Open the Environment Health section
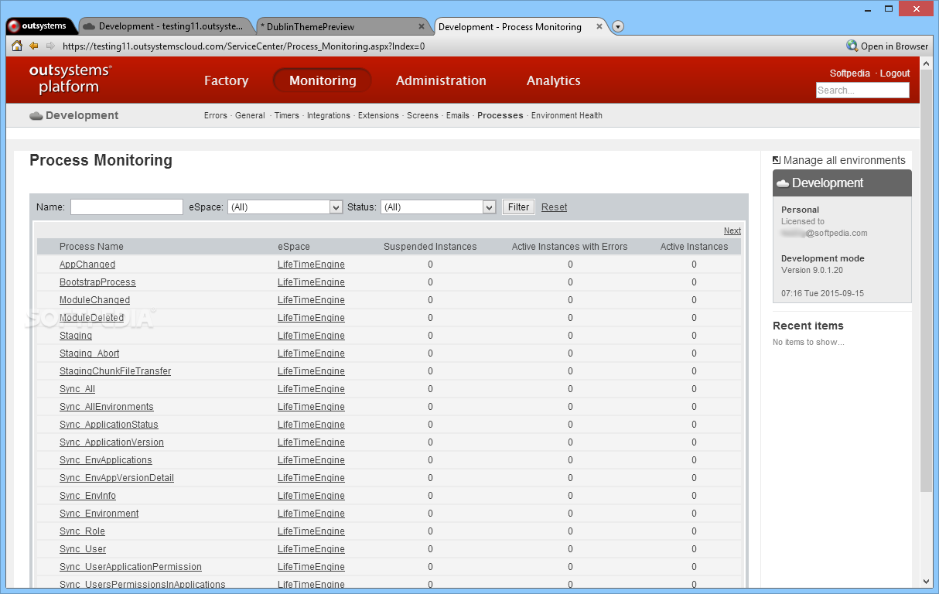 point(567,115)
